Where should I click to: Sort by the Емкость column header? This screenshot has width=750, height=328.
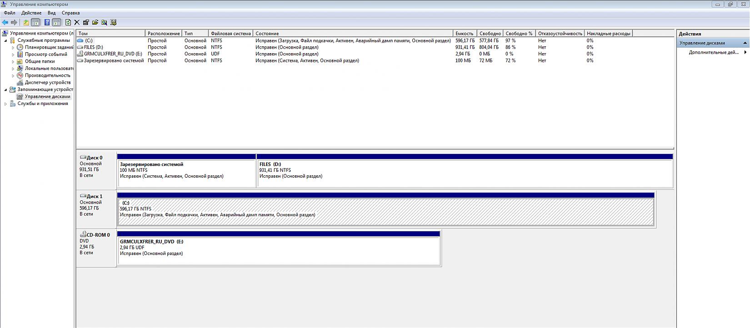point(465,33)
